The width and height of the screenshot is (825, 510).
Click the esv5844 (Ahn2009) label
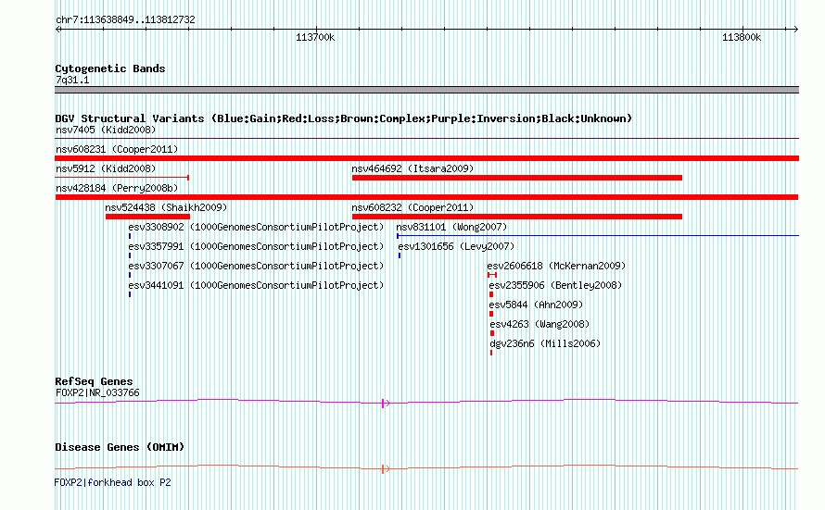point(536,305)
